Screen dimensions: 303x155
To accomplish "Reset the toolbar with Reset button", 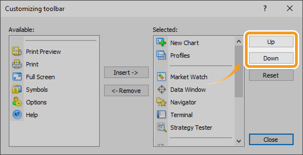I will (271, 75).
